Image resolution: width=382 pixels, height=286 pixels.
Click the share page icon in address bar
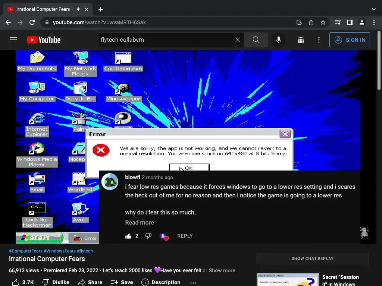[311, 22]
